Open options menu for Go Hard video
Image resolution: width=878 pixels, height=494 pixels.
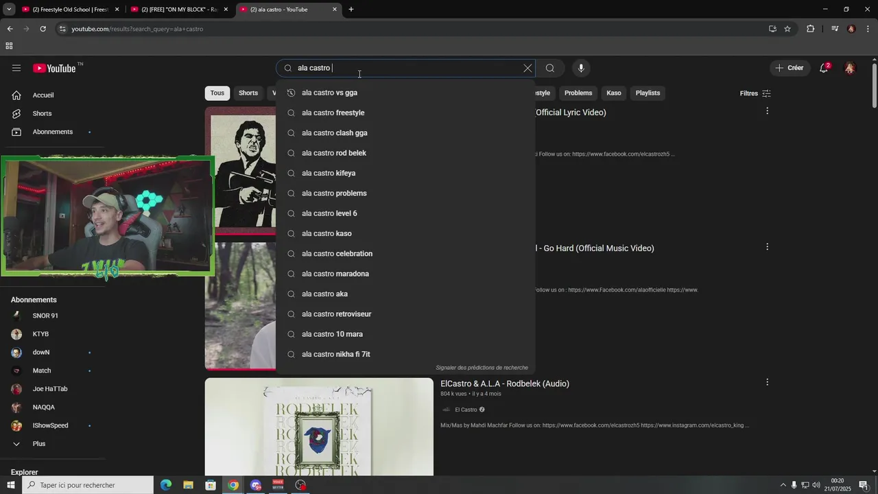[x=767, y=247]
